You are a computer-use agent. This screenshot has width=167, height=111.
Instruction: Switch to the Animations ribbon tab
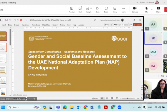(x=36, y=25)
